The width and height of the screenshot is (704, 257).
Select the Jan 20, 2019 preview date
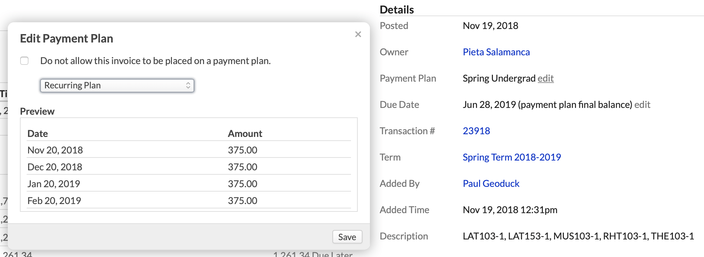point(54,184)
